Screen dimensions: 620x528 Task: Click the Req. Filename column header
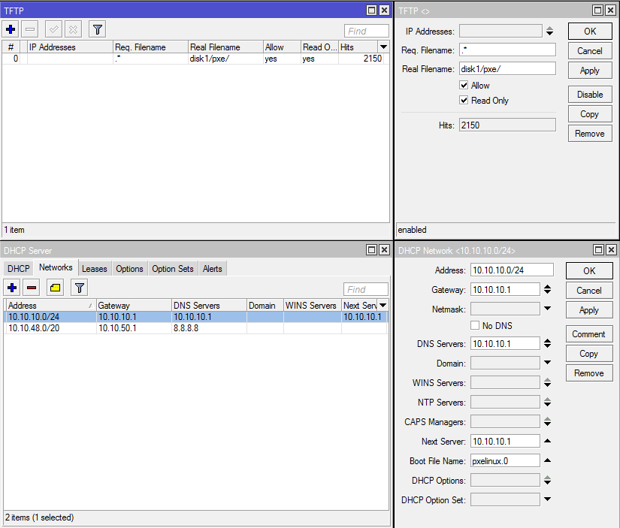coord(150,47)
